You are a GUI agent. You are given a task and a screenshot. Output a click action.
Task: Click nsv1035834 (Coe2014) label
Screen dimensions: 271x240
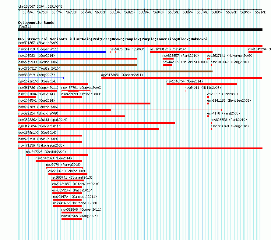click(37, 56)
